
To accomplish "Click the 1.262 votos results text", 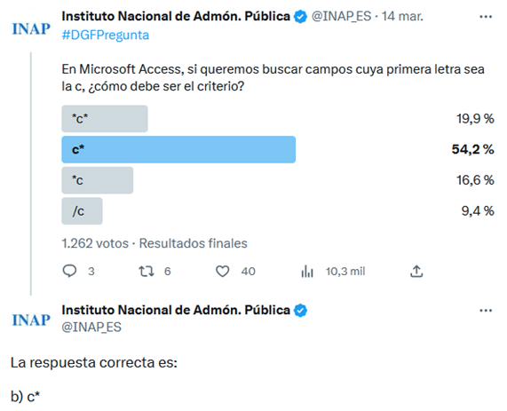I will click(95, 243).
